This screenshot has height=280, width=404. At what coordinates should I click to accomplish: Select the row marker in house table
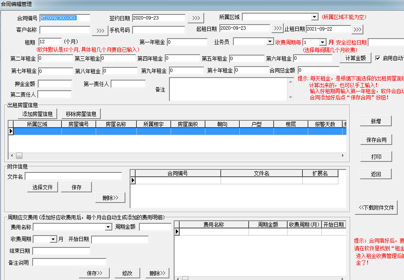point(11,131)
